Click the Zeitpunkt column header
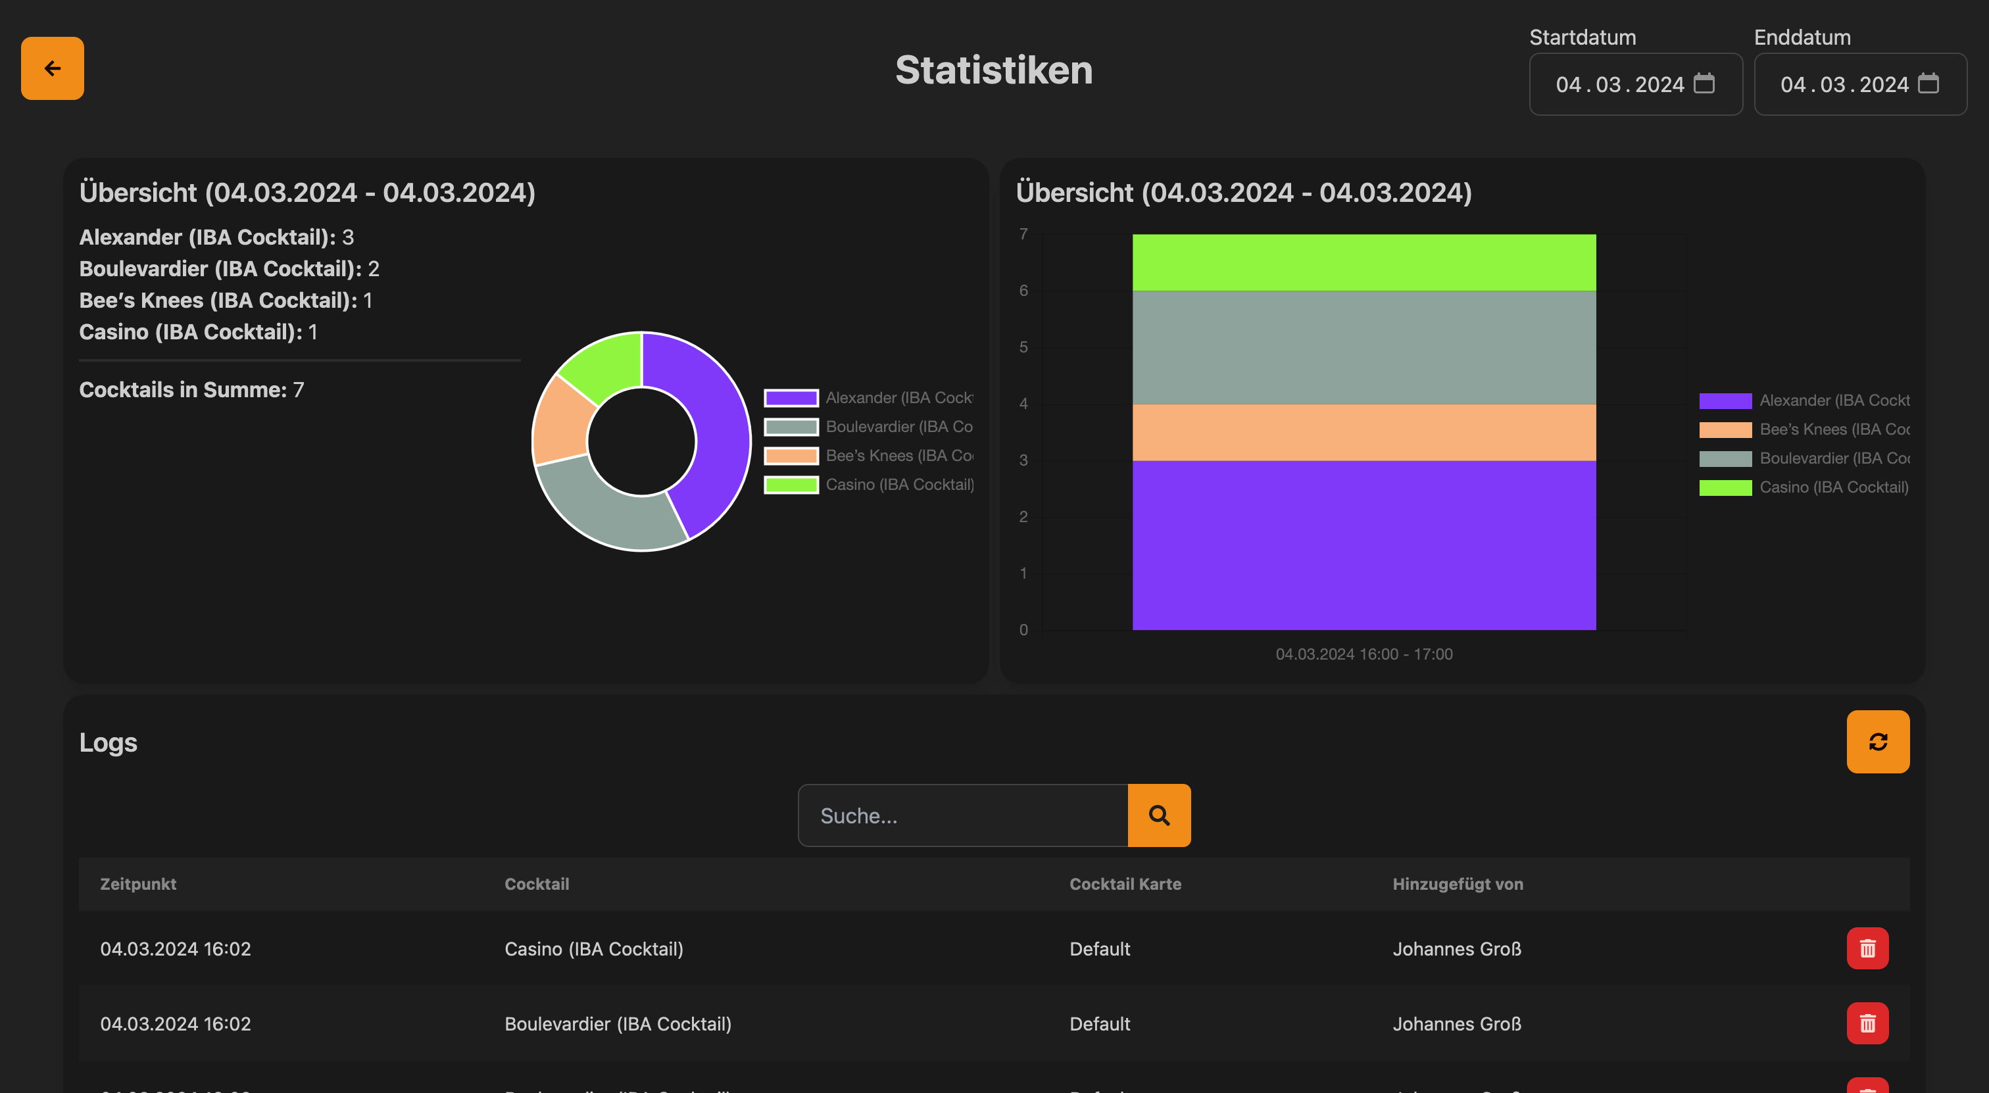The width and height of the screenshot is (1989, 1093). 138,884
